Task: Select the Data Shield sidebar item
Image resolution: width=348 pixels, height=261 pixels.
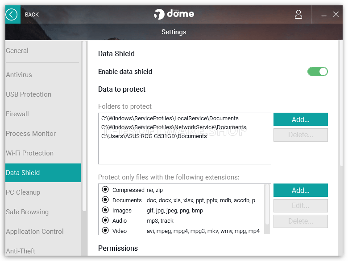Action: 43,173
